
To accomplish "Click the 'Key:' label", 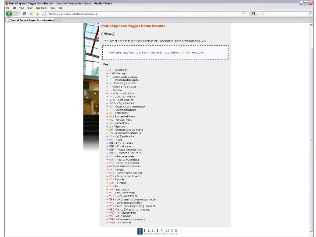I will tap(106, 64).
